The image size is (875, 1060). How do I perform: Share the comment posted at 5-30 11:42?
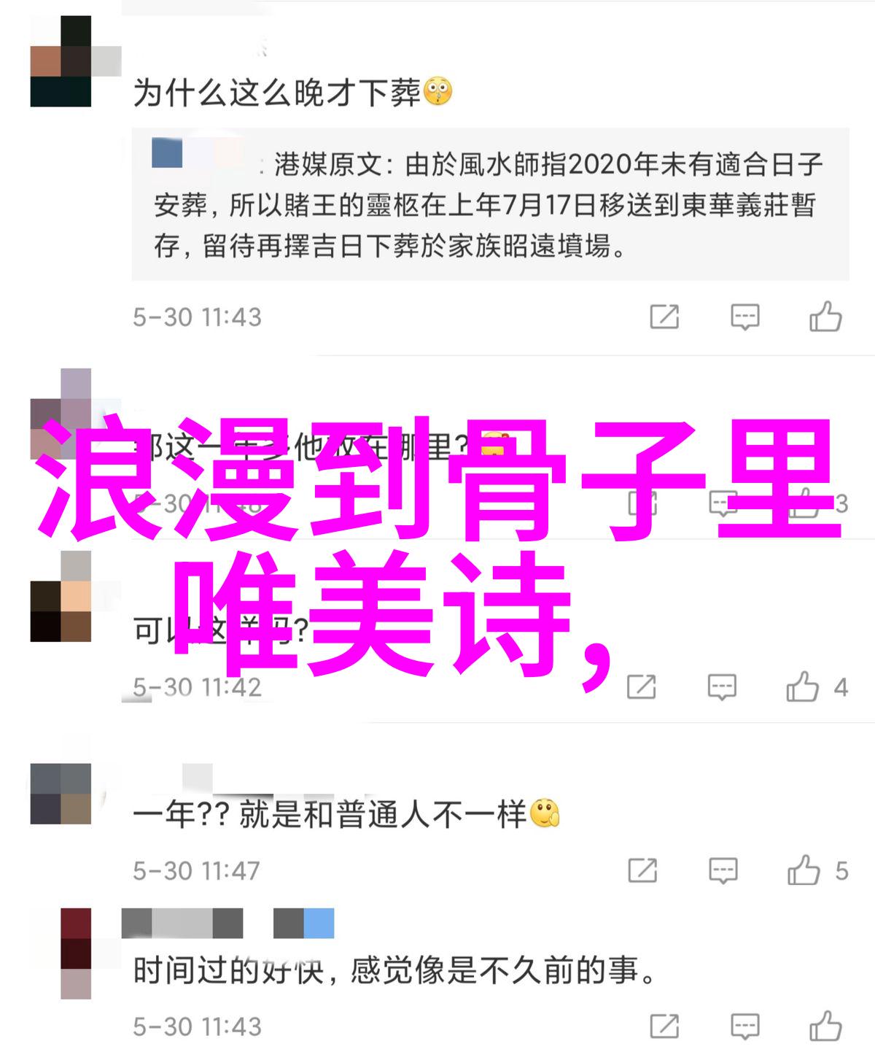642,687
